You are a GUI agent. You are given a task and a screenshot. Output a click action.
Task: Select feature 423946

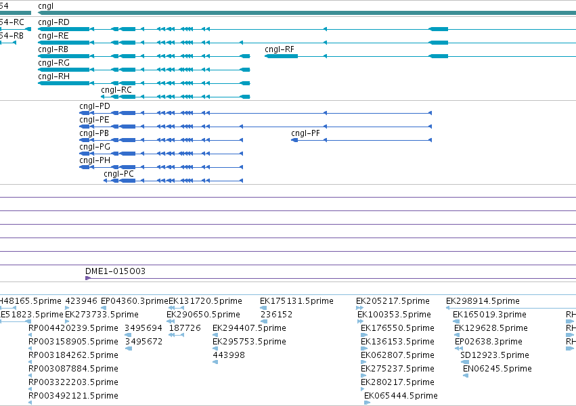point(81,301)
